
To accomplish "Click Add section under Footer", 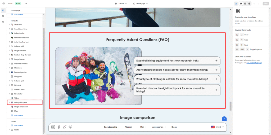I will 19,125.
